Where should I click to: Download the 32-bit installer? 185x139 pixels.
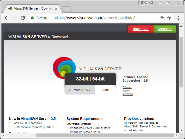(x=82, y=79)
